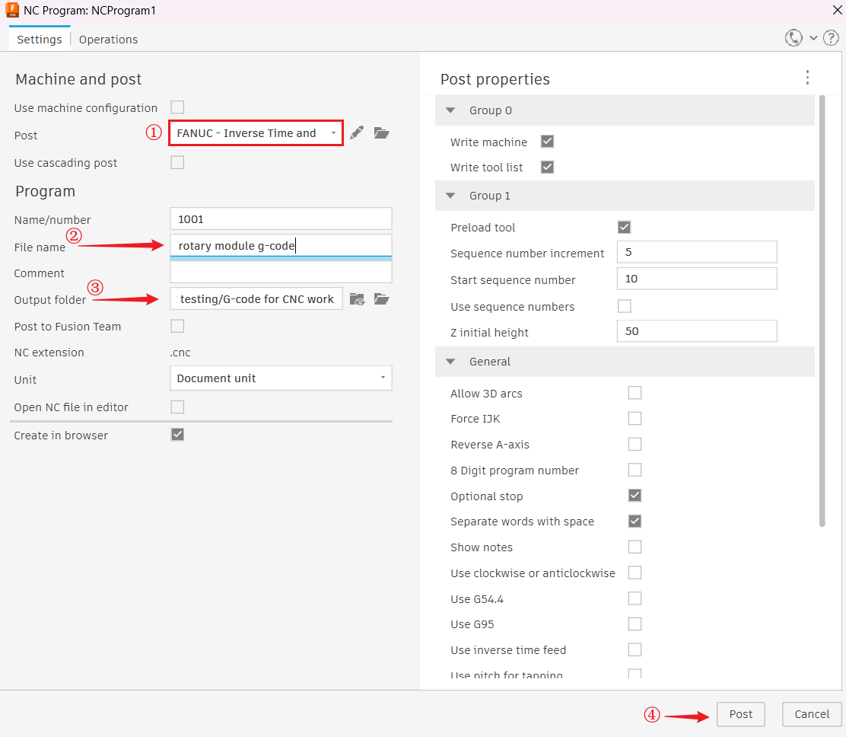Click the view output folder icon
The width and height of the screenshot is (846, 737).
[357, 299]
